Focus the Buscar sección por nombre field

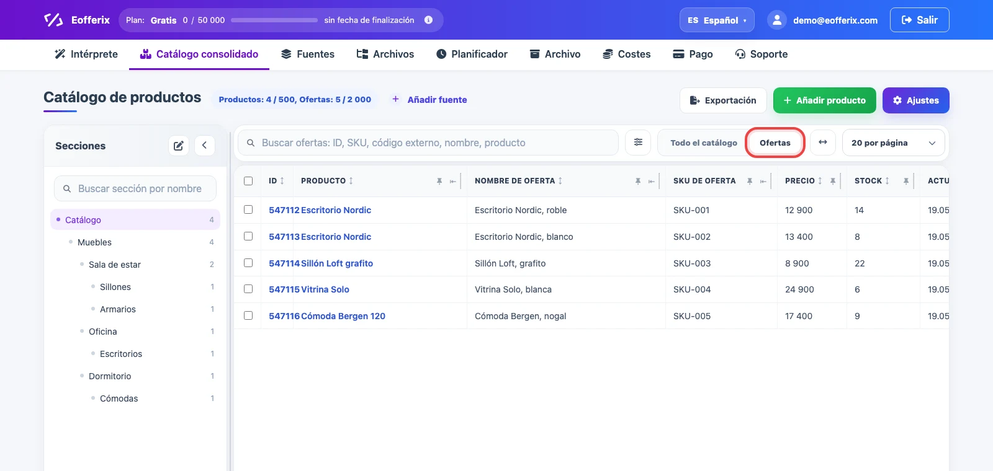point(135,188)
